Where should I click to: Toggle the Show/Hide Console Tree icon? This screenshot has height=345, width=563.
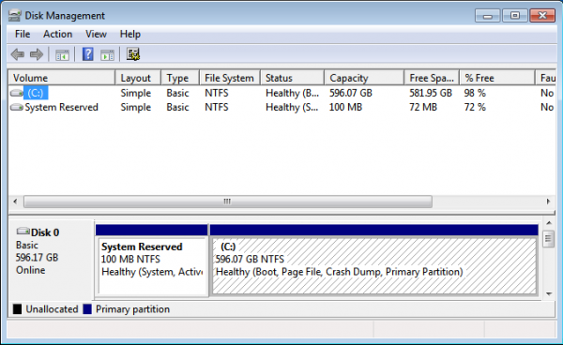point(62,55)
